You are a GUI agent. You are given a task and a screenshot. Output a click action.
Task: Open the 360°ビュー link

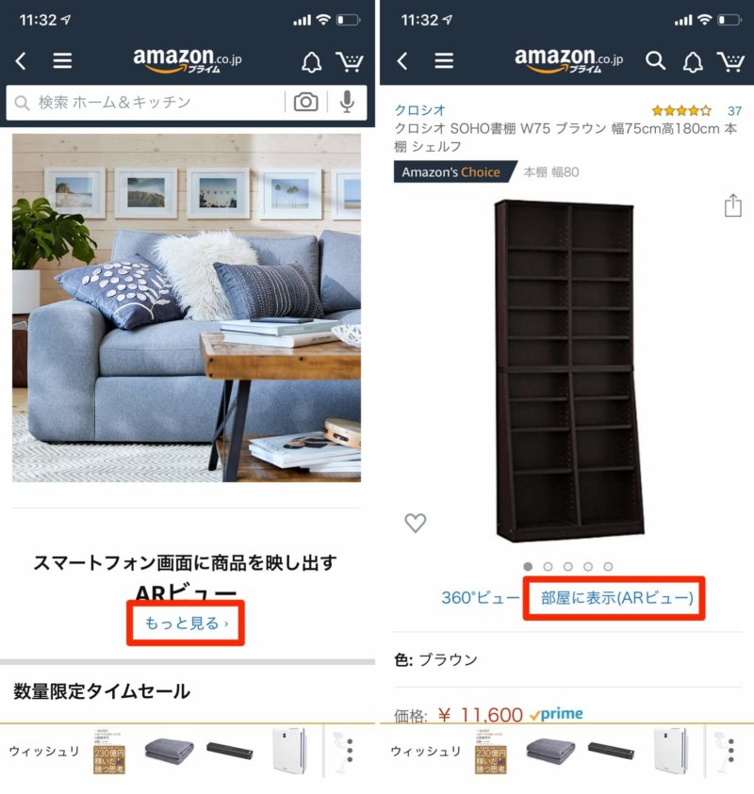coord(480,598)
